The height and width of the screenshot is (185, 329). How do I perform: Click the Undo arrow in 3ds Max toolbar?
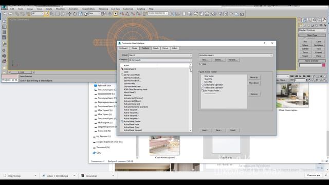(5, 14)
